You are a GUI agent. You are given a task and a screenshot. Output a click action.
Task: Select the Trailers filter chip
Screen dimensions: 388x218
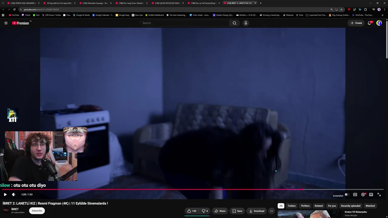[x=292, y=206]
